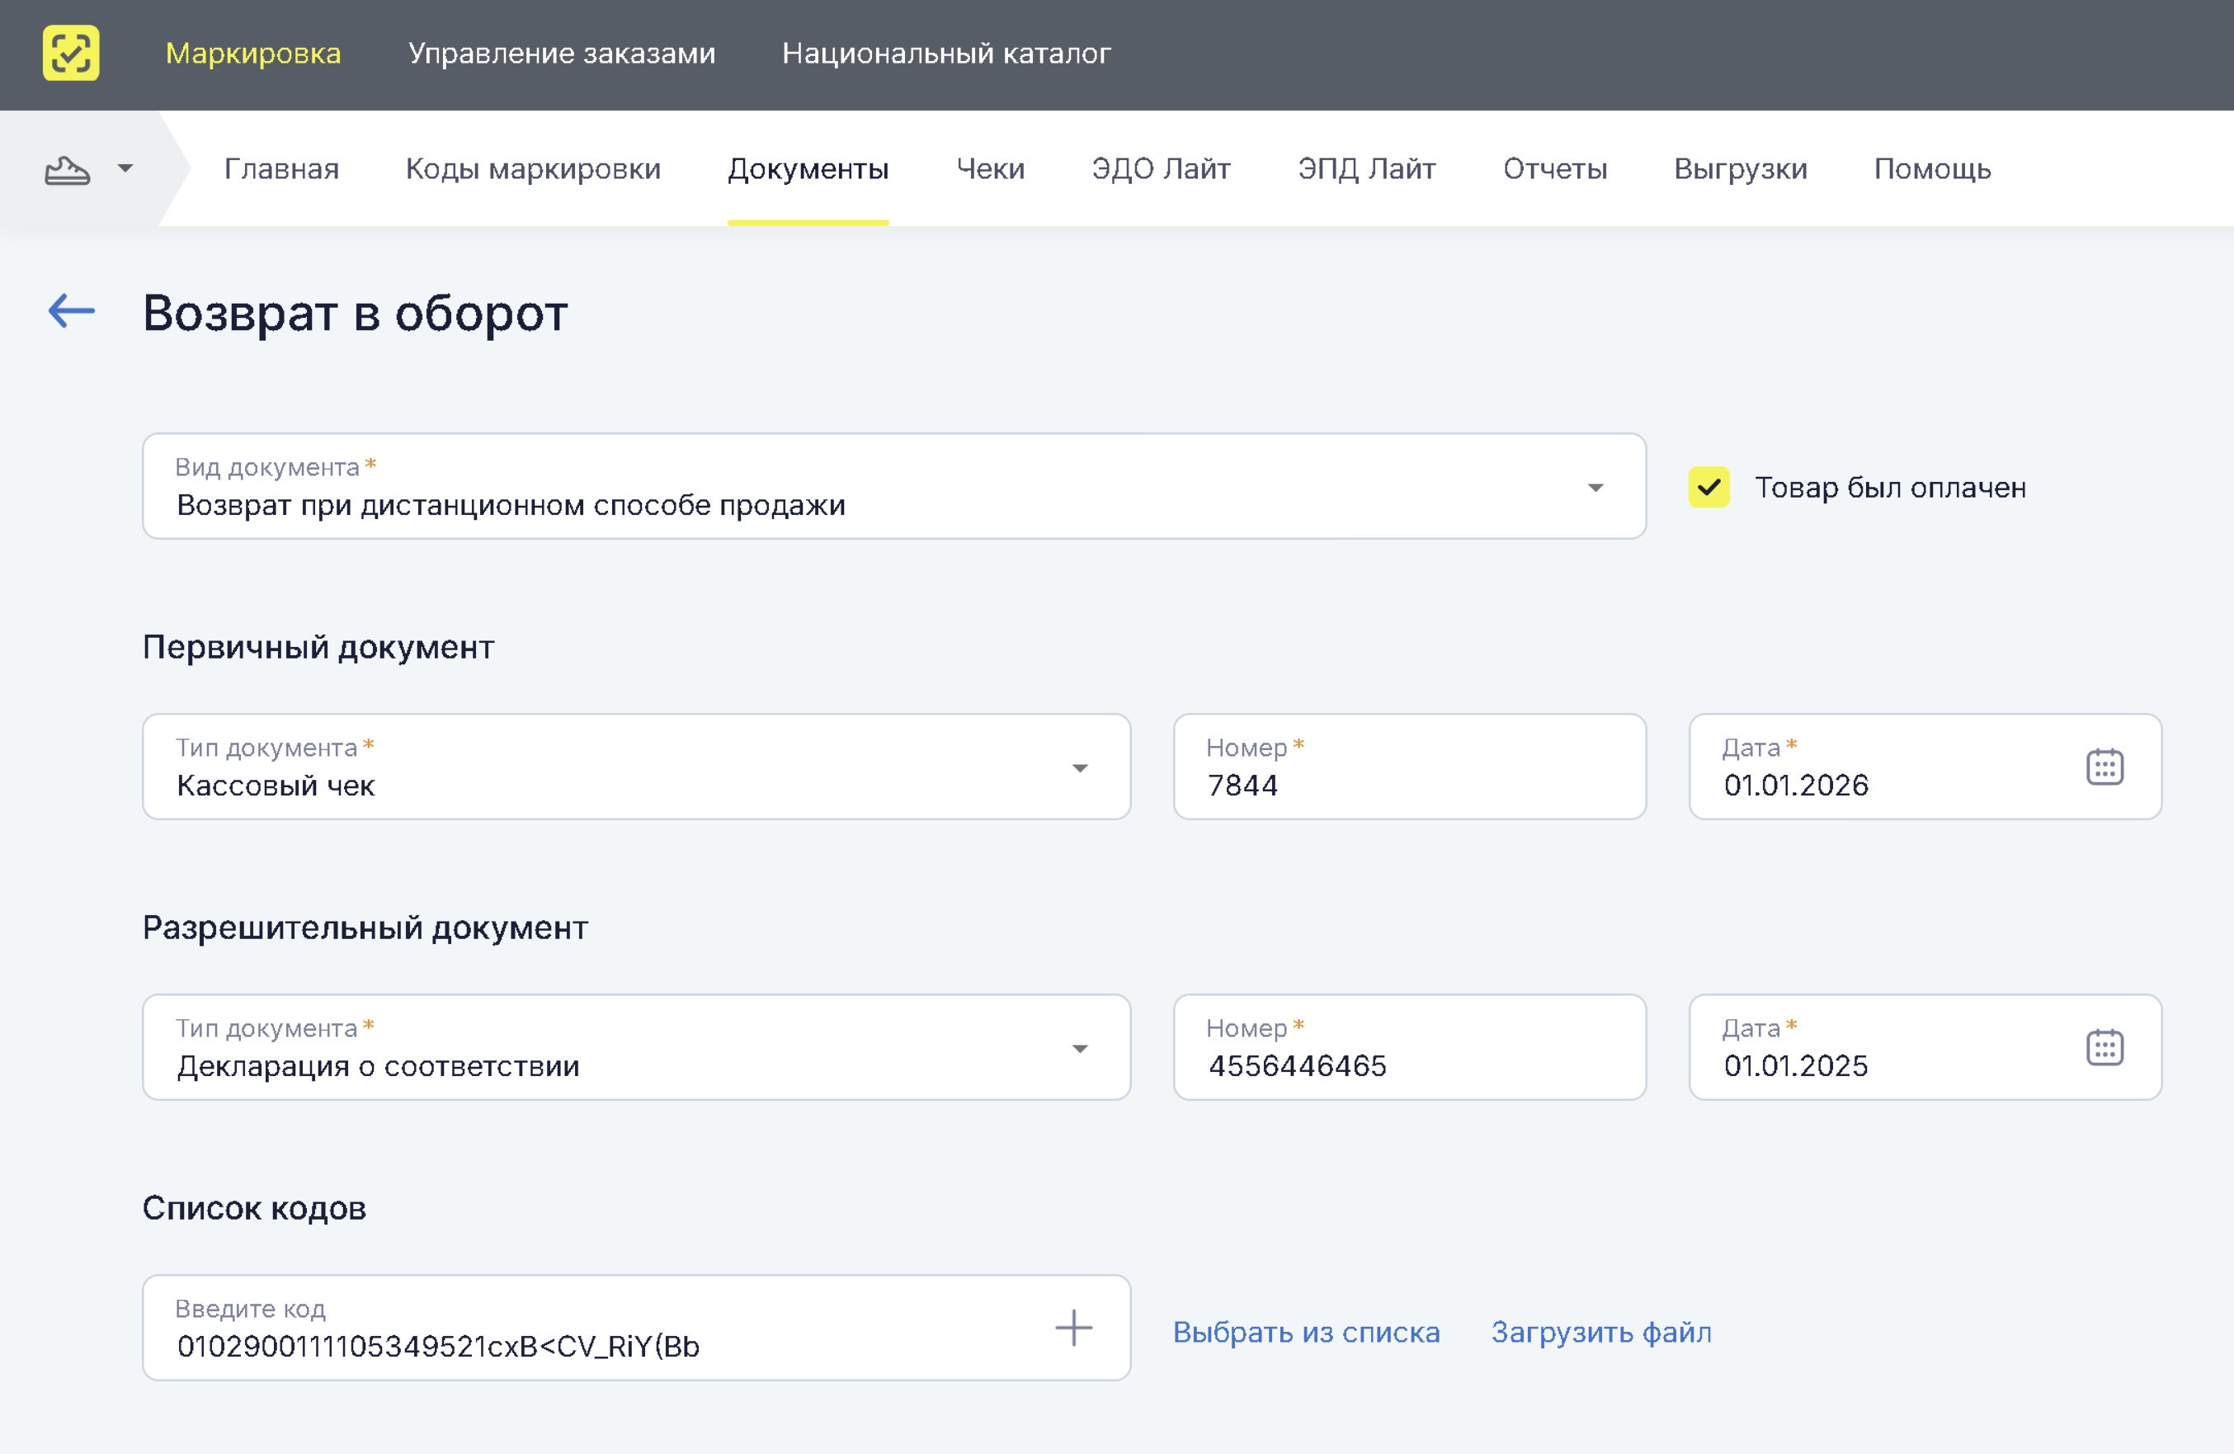Click primary document Номер field 7844
Image resolution: width=2234 pixels, height=1454 pixels.
[1409, 767]
